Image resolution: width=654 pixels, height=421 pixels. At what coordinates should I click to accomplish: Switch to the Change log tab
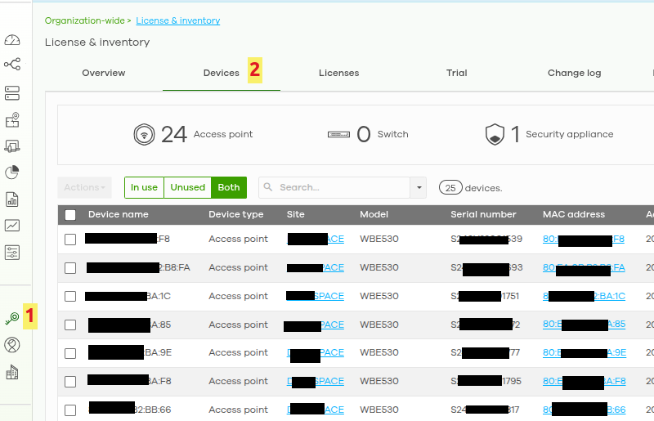(x=575, y=73)
